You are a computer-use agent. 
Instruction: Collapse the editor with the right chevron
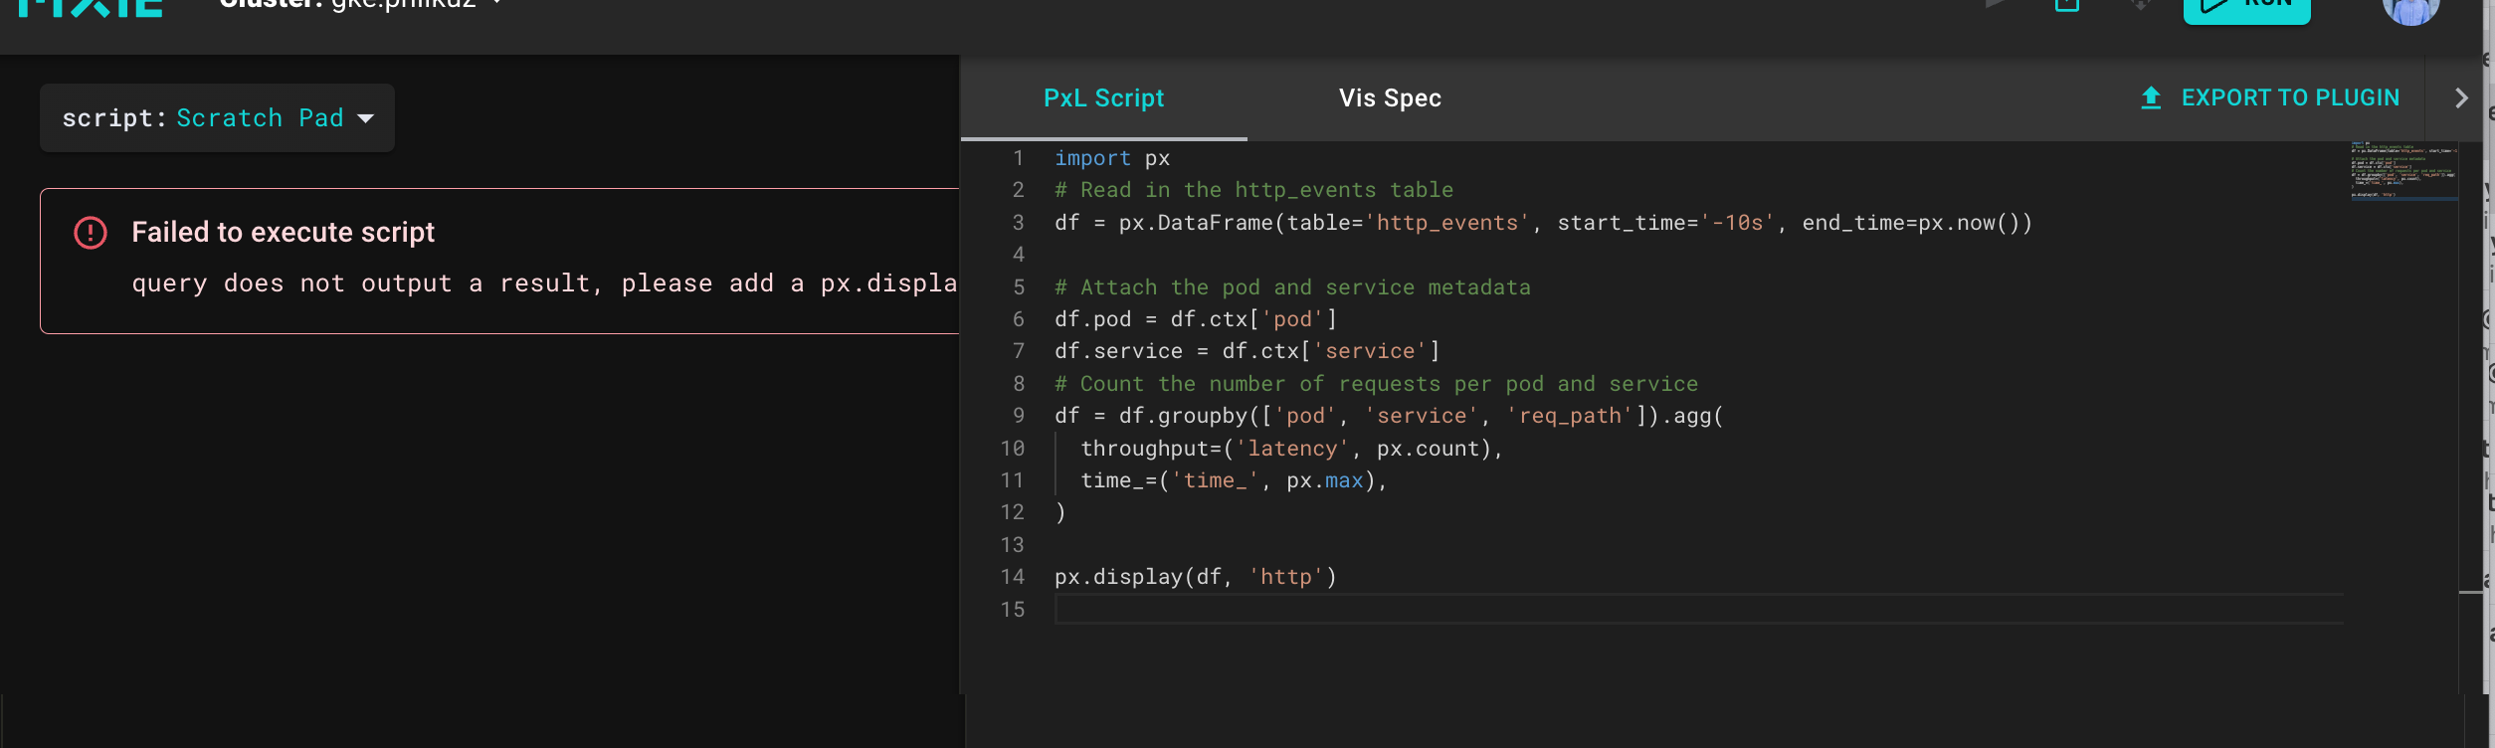pyautogui.click(x=2461, y=97)
